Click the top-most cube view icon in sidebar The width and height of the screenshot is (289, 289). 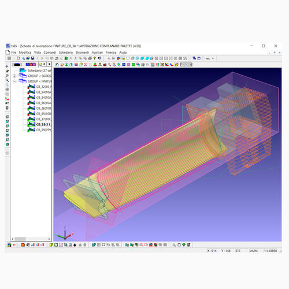click(x=7, y=117)
